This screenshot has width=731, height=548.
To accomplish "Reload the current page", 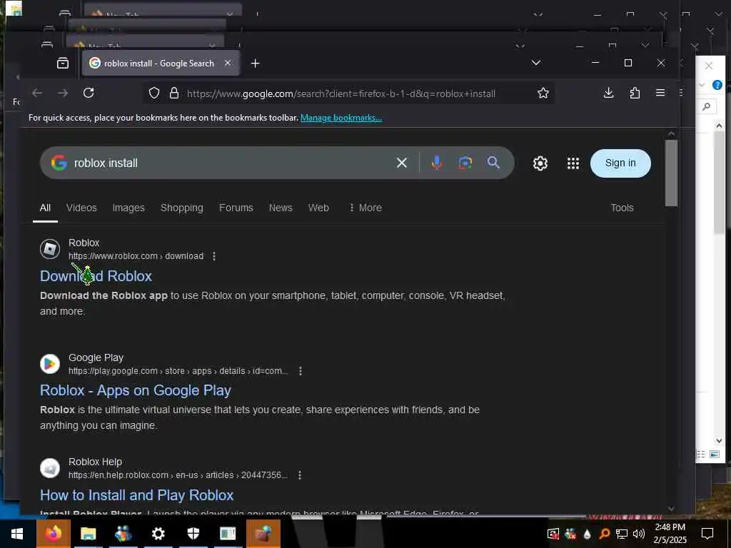I will tap(89, 93).
